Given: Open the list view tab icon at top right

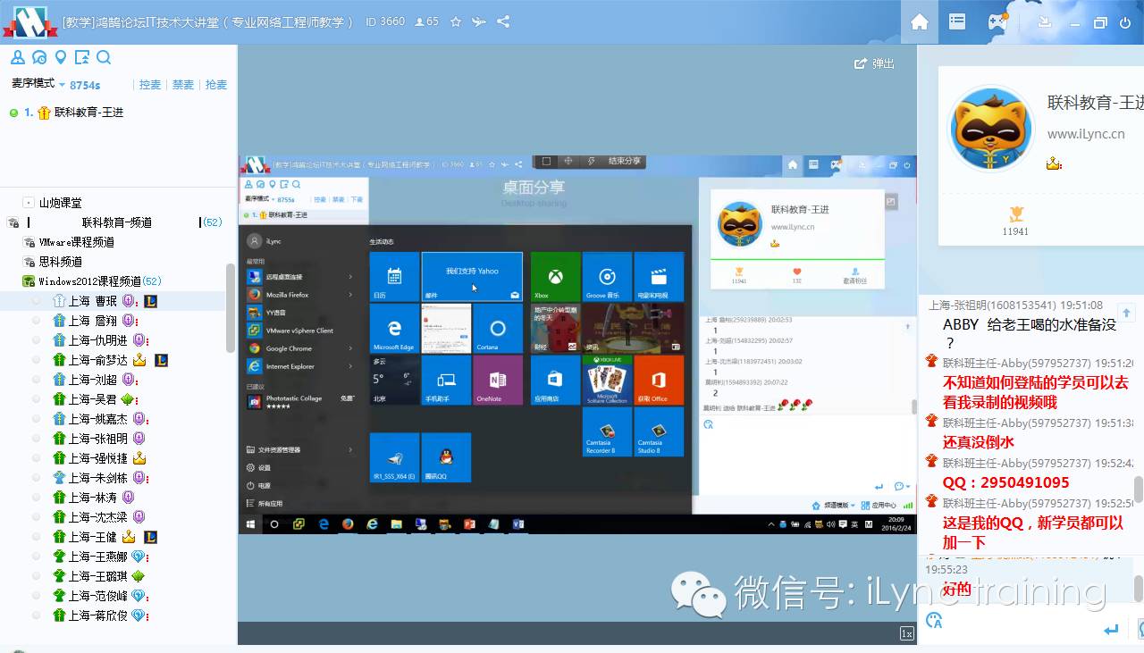Looking at the screenshot, I should click(x=957, y=21).
